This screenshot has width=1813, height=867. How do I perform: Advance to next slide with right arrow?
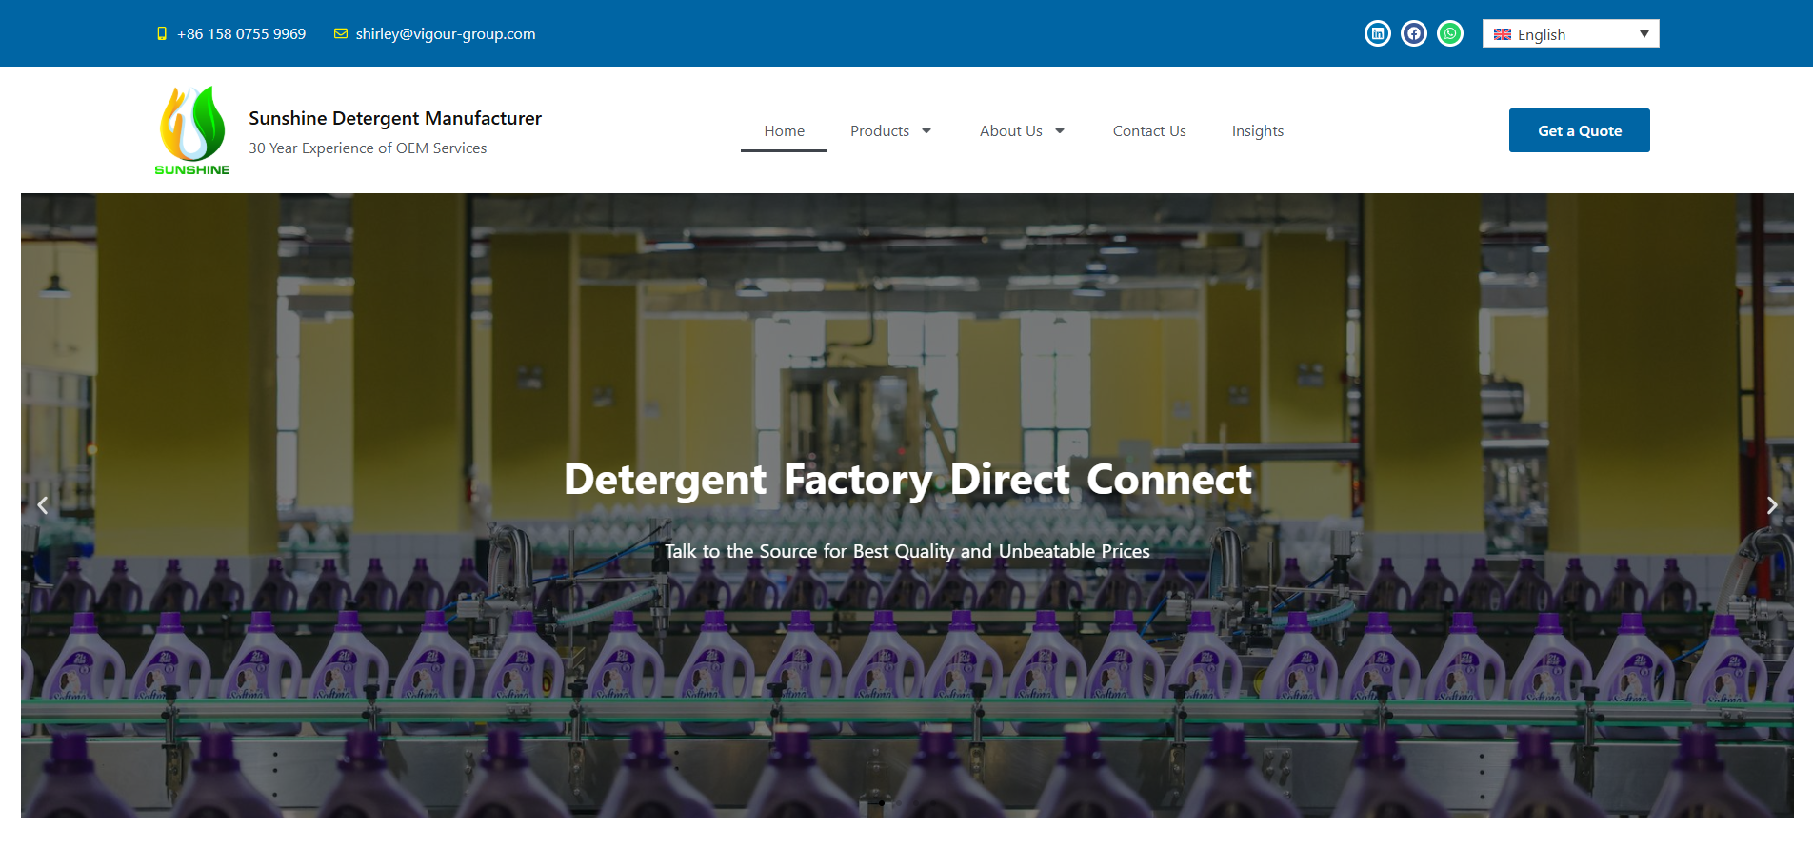tap(1772, 505)
